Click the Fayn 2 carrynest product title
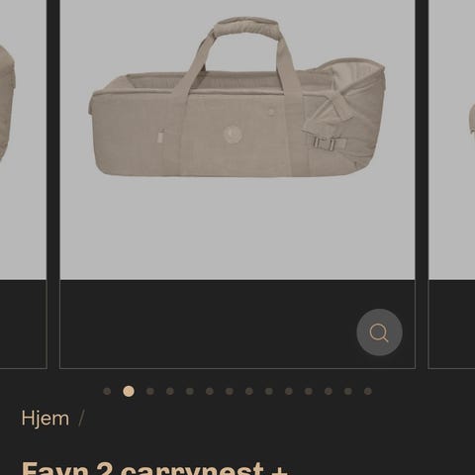Viewport: 475px width, 475px height. point(154,468)
